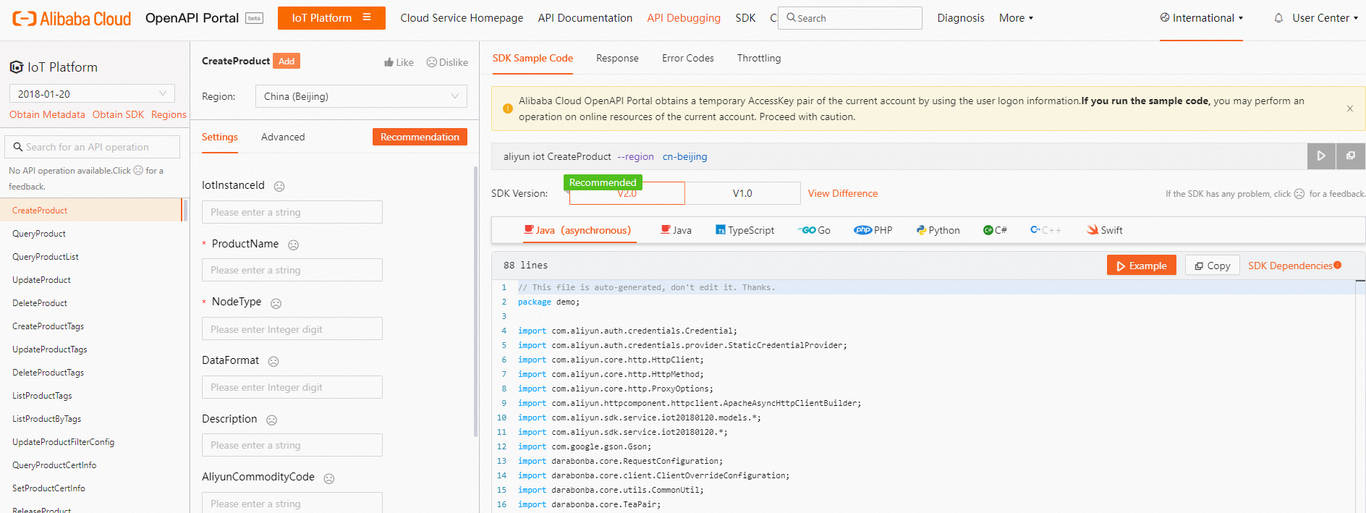The width and height of the screenshot is (1366, 513).
Task: Close the yellow warning banner
Action: click(x=1349, y=109)
